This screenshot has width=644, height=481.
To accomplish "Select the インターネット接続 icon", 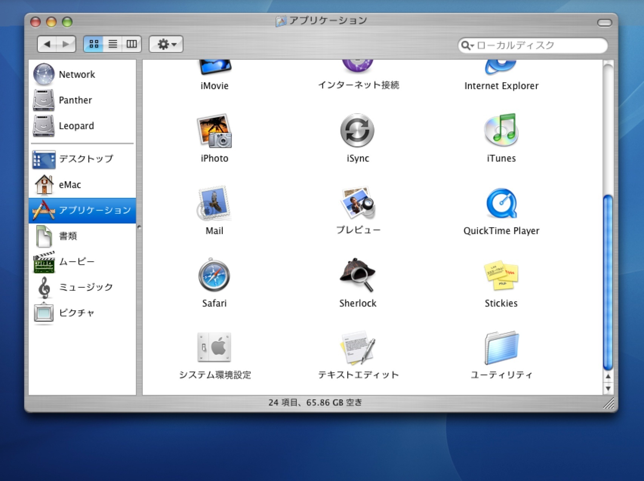I will 357,66.
